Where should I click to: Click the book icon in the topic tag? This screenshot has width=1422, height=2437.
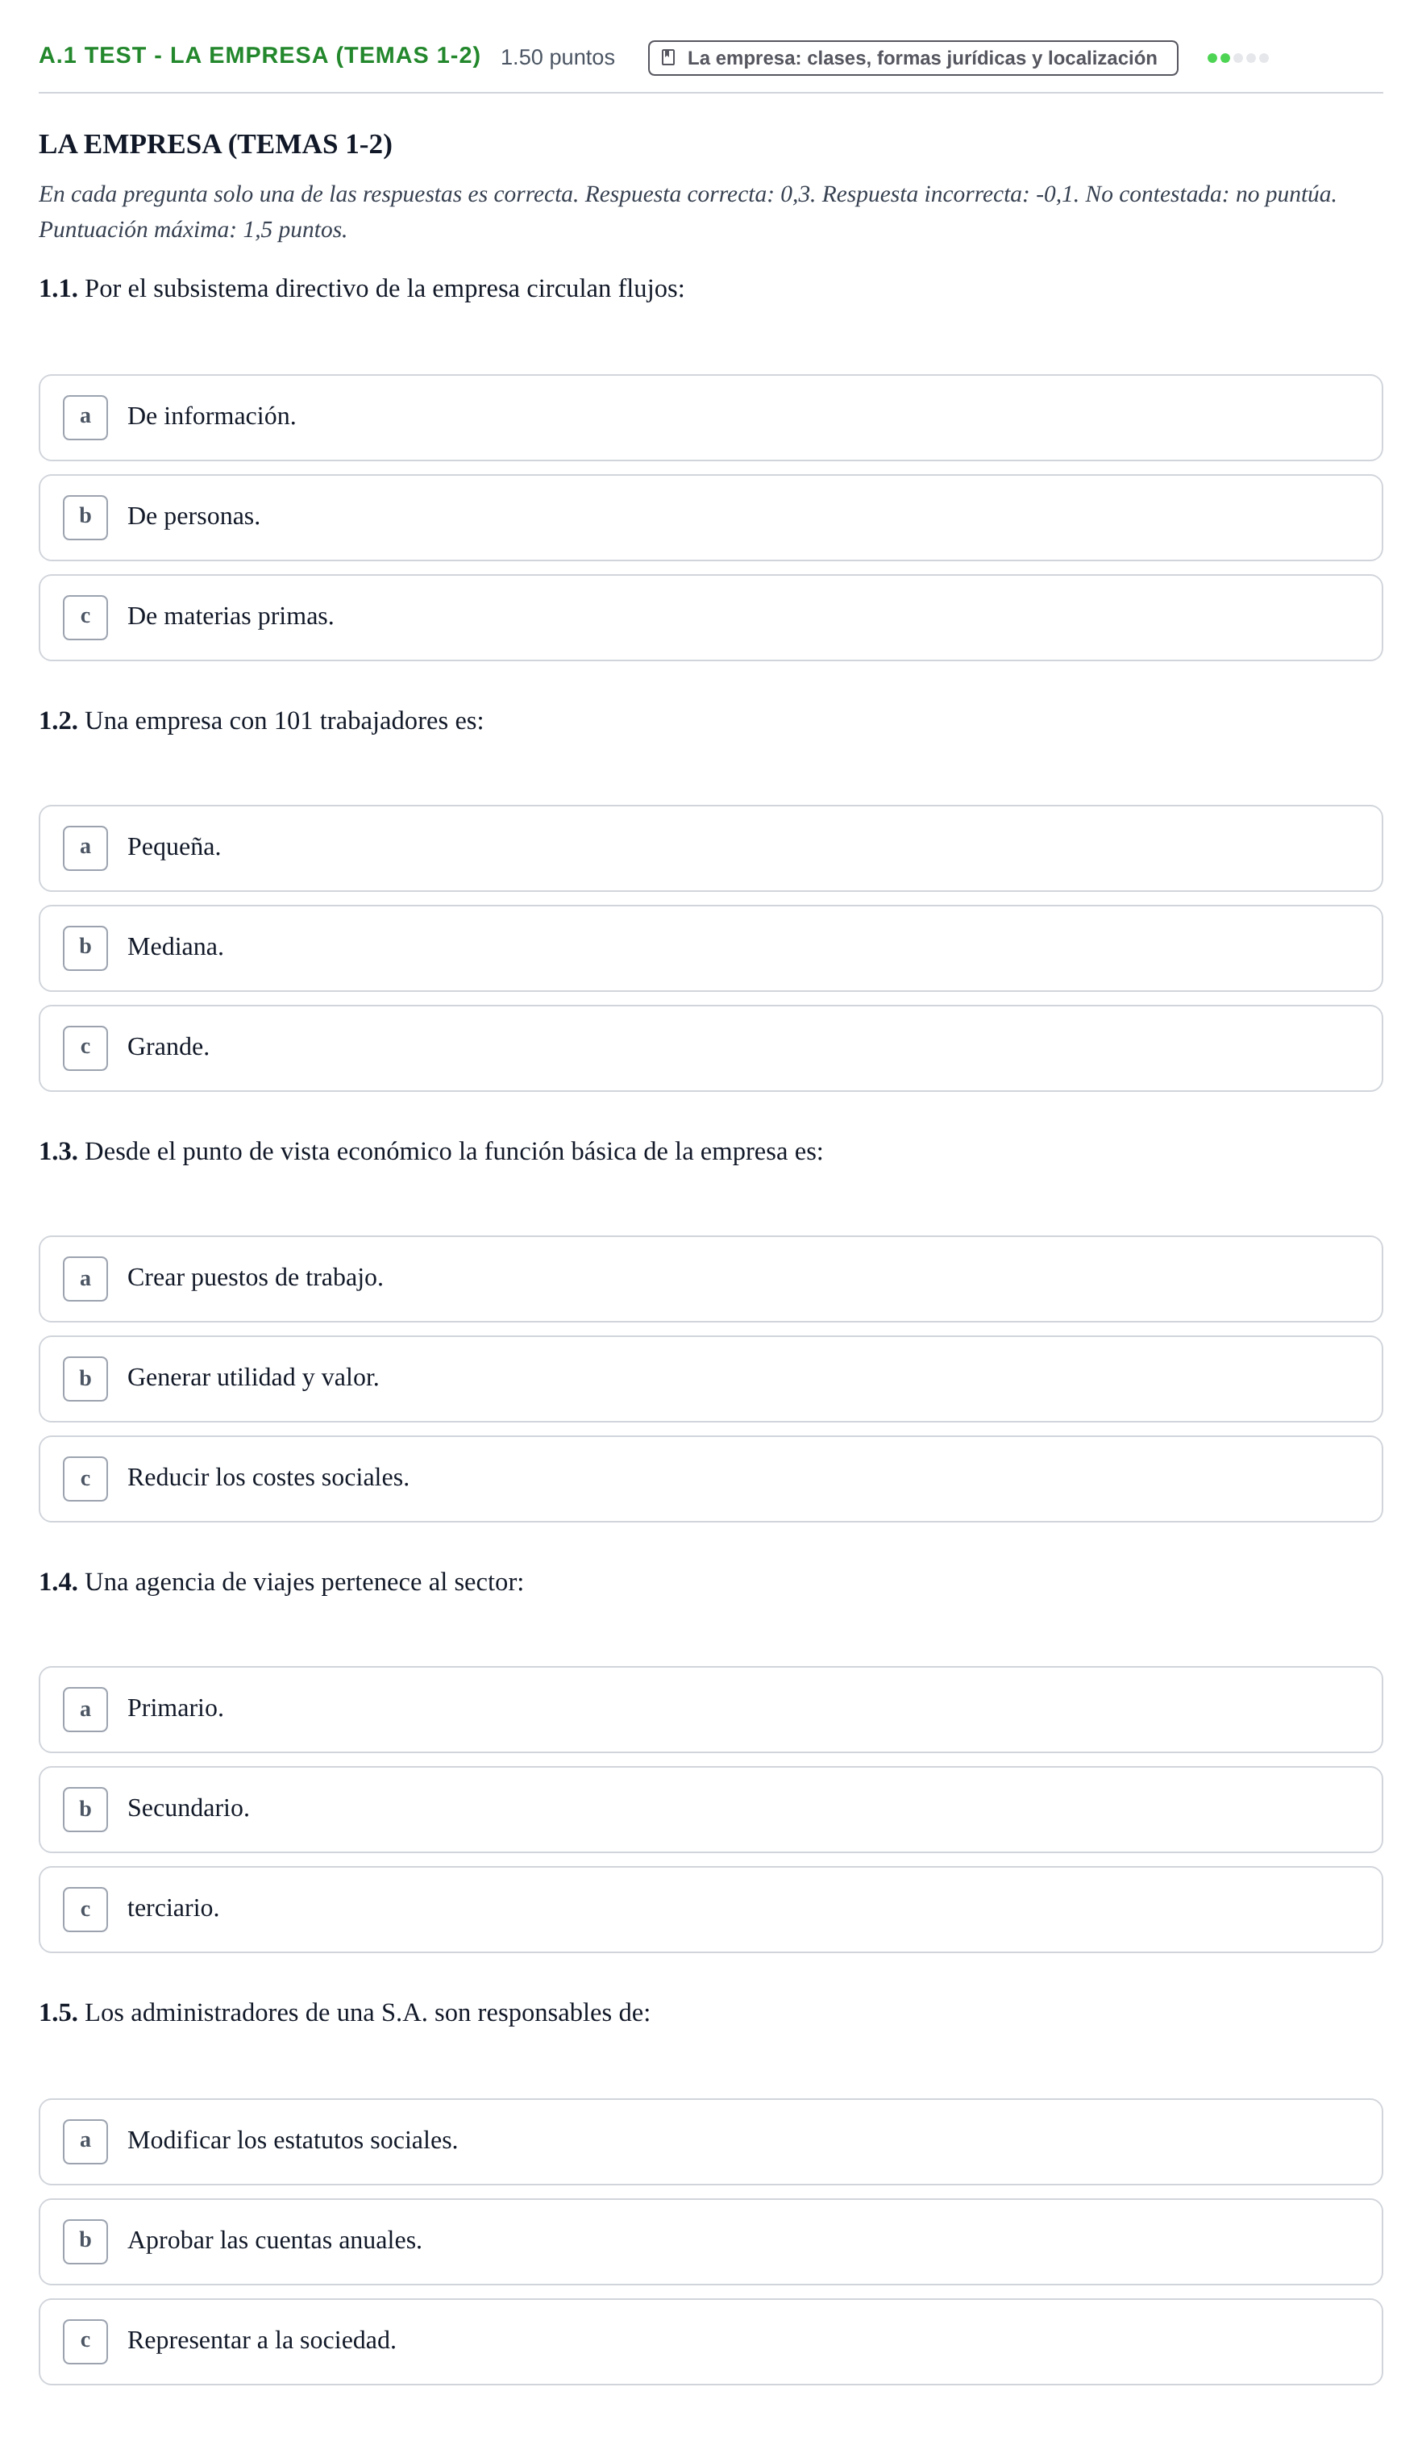(668, 58)
